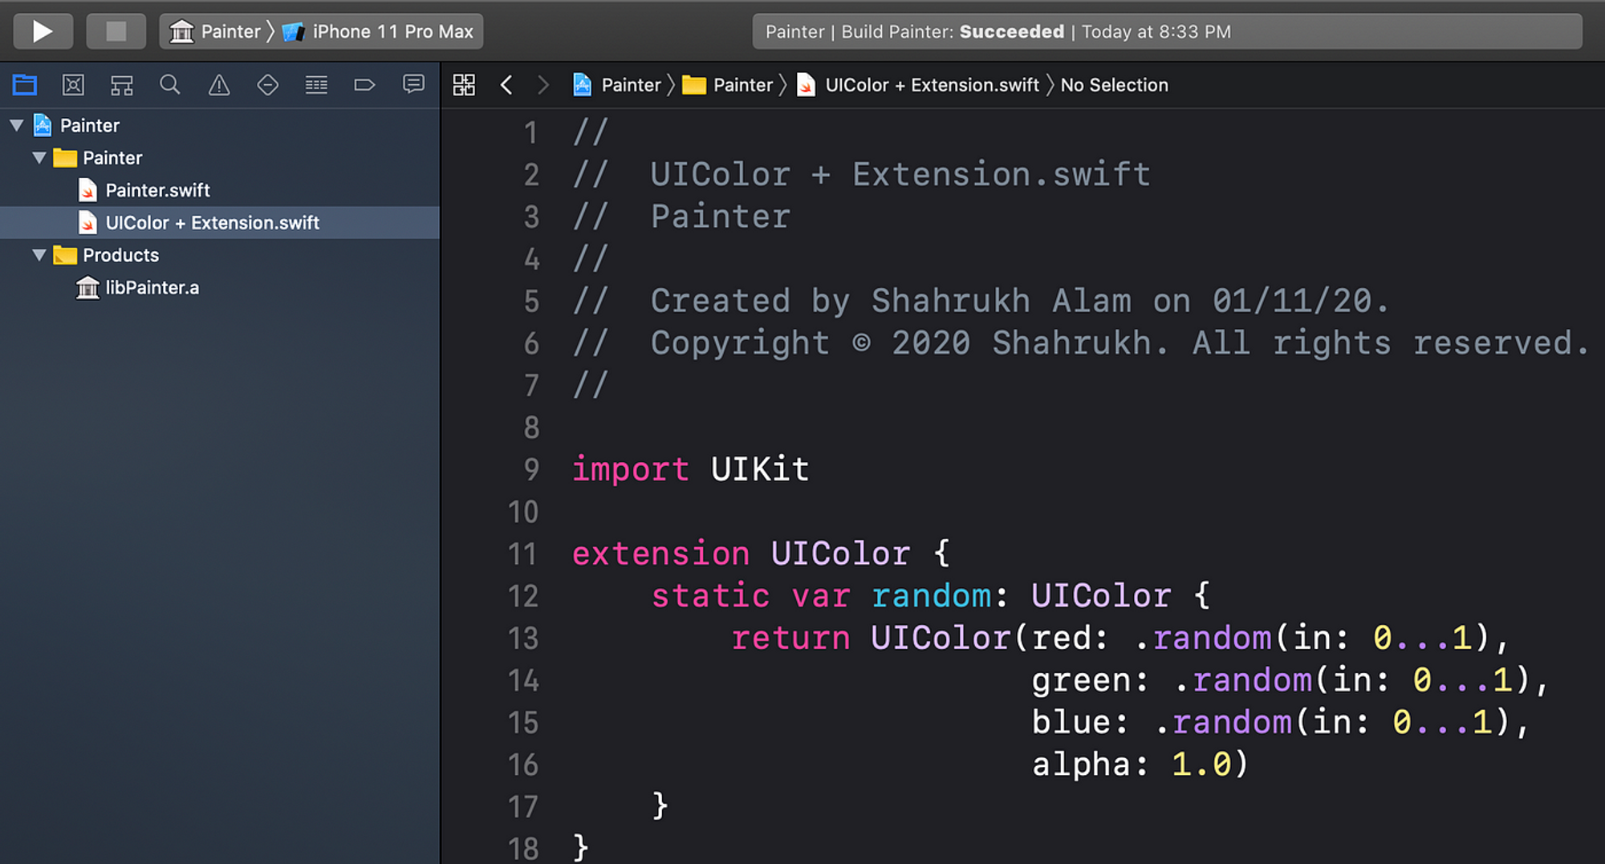Open the Test navigator diamond icon
1605x864 pixels.
click(268, 84)
